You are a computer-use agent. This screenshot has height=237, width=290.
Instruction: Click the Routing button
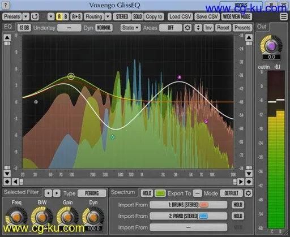click(x=94, y=17)
